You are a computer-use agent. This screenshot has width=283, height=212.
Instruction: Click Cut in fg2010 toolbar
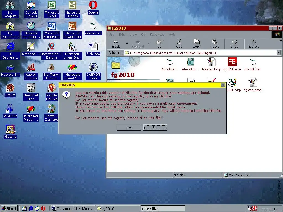click(x=179, y=44)
